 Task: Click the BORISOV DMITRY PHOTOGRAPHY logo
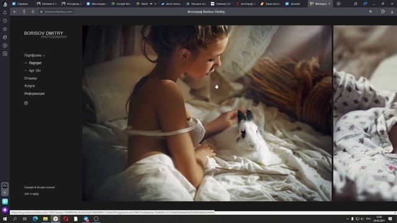click(x=45, y=35)
